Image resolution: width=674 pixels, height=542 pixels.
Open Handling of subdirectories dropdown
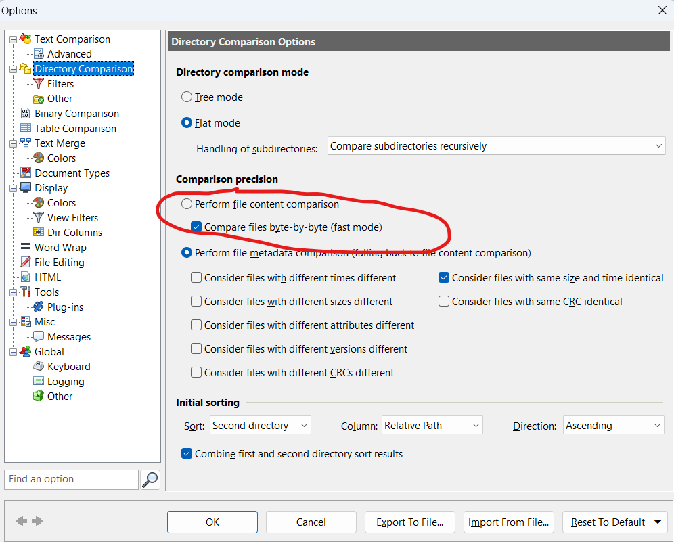496,146
